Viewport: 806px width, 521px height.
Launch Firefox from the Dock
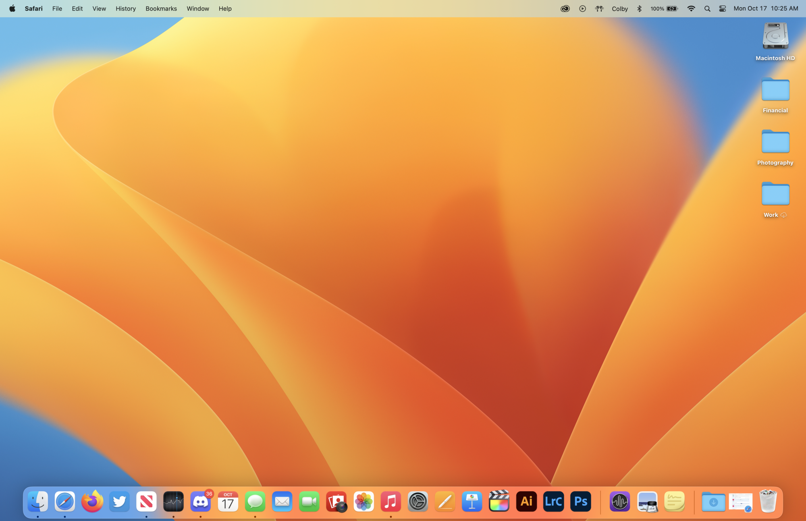tap(92, 502)
